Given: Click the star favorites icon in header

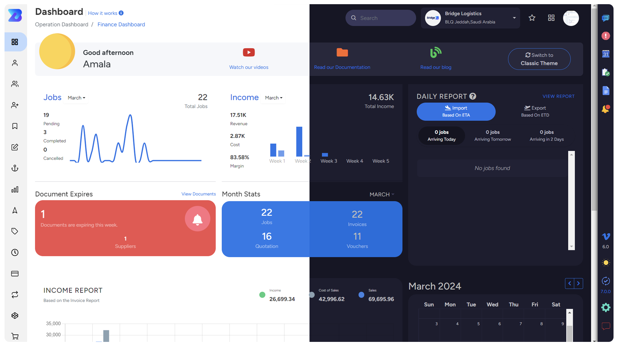Looking at the screenshot, I should coord(532,18).
